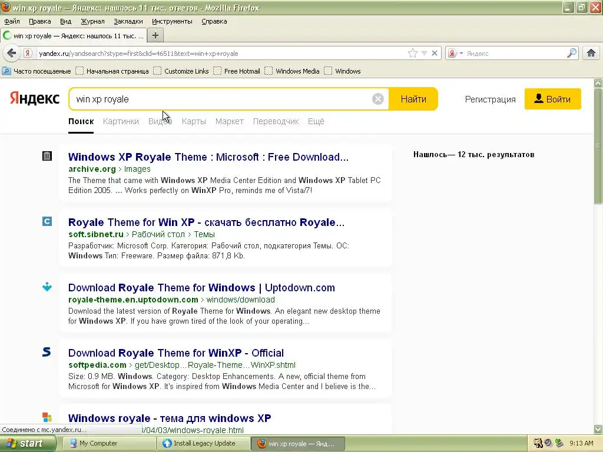
Task: Switch to My Computer taskbar window
Action: pos(108,443)
